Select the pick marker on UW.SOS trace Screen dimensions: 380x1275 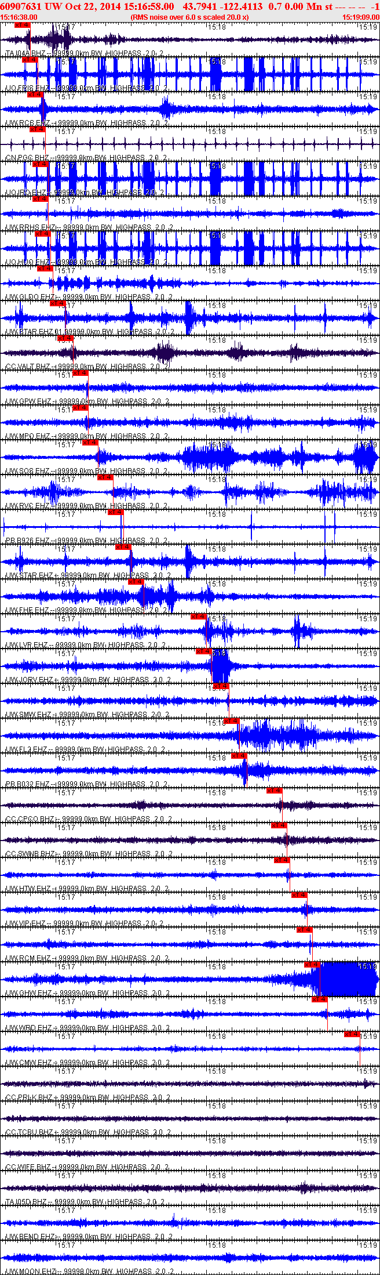(90, 443)
